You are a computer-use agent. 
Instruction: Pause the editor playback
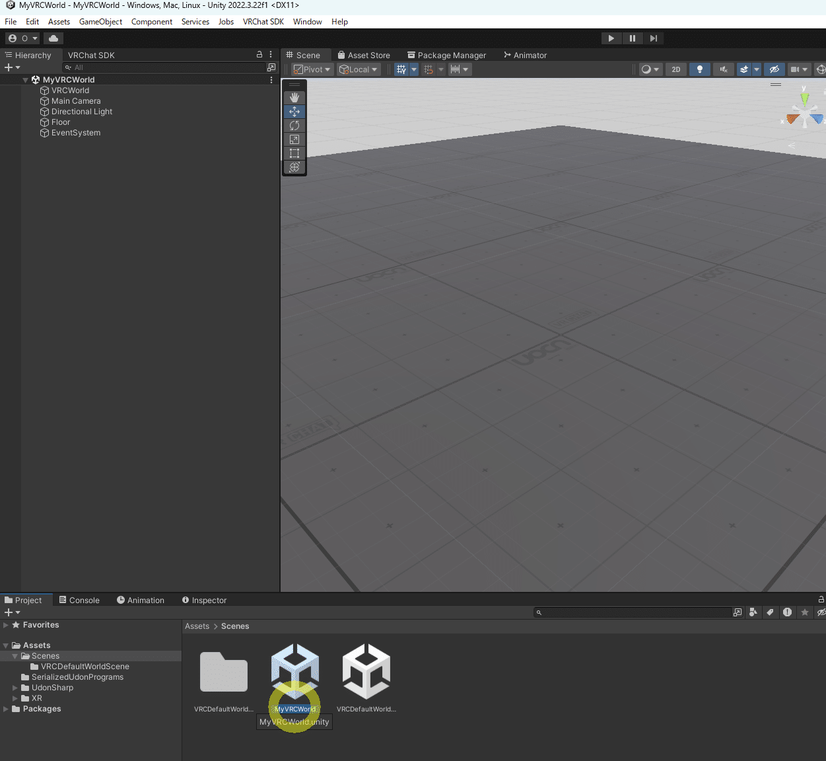[632, 38]
